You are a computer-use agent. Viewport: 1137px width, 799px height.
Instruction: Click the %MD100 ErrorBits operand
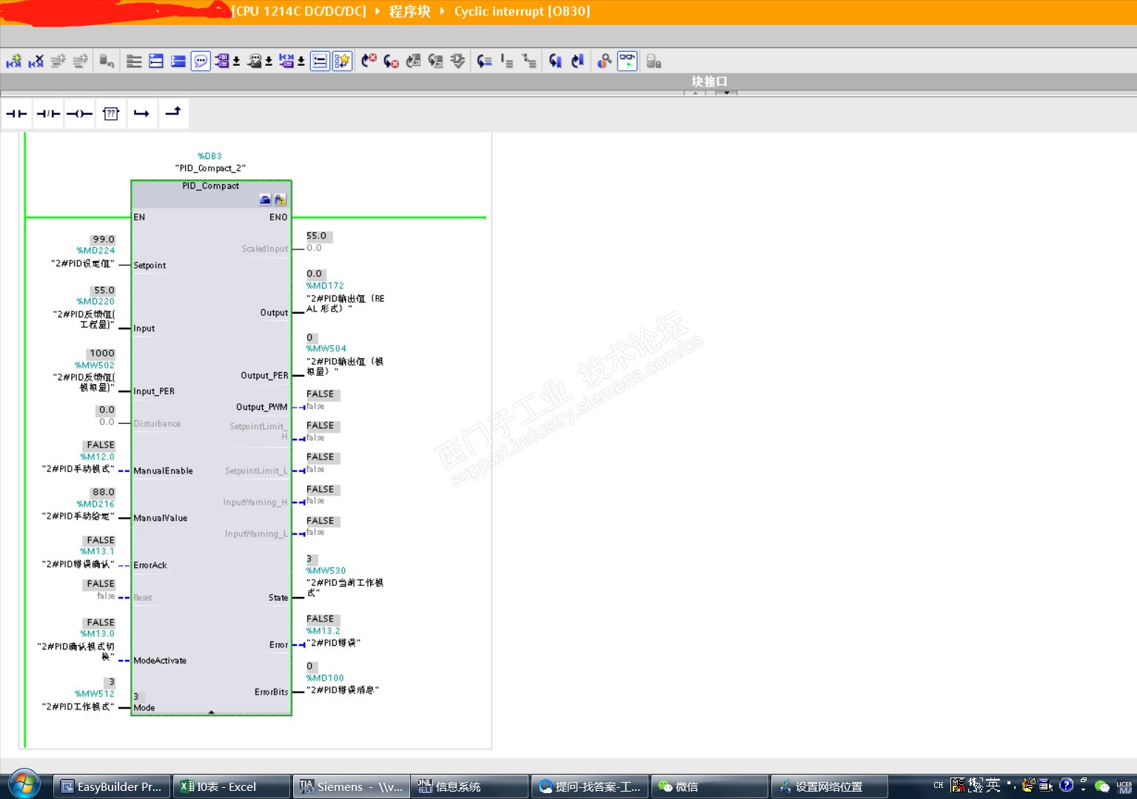click(325, 678)
